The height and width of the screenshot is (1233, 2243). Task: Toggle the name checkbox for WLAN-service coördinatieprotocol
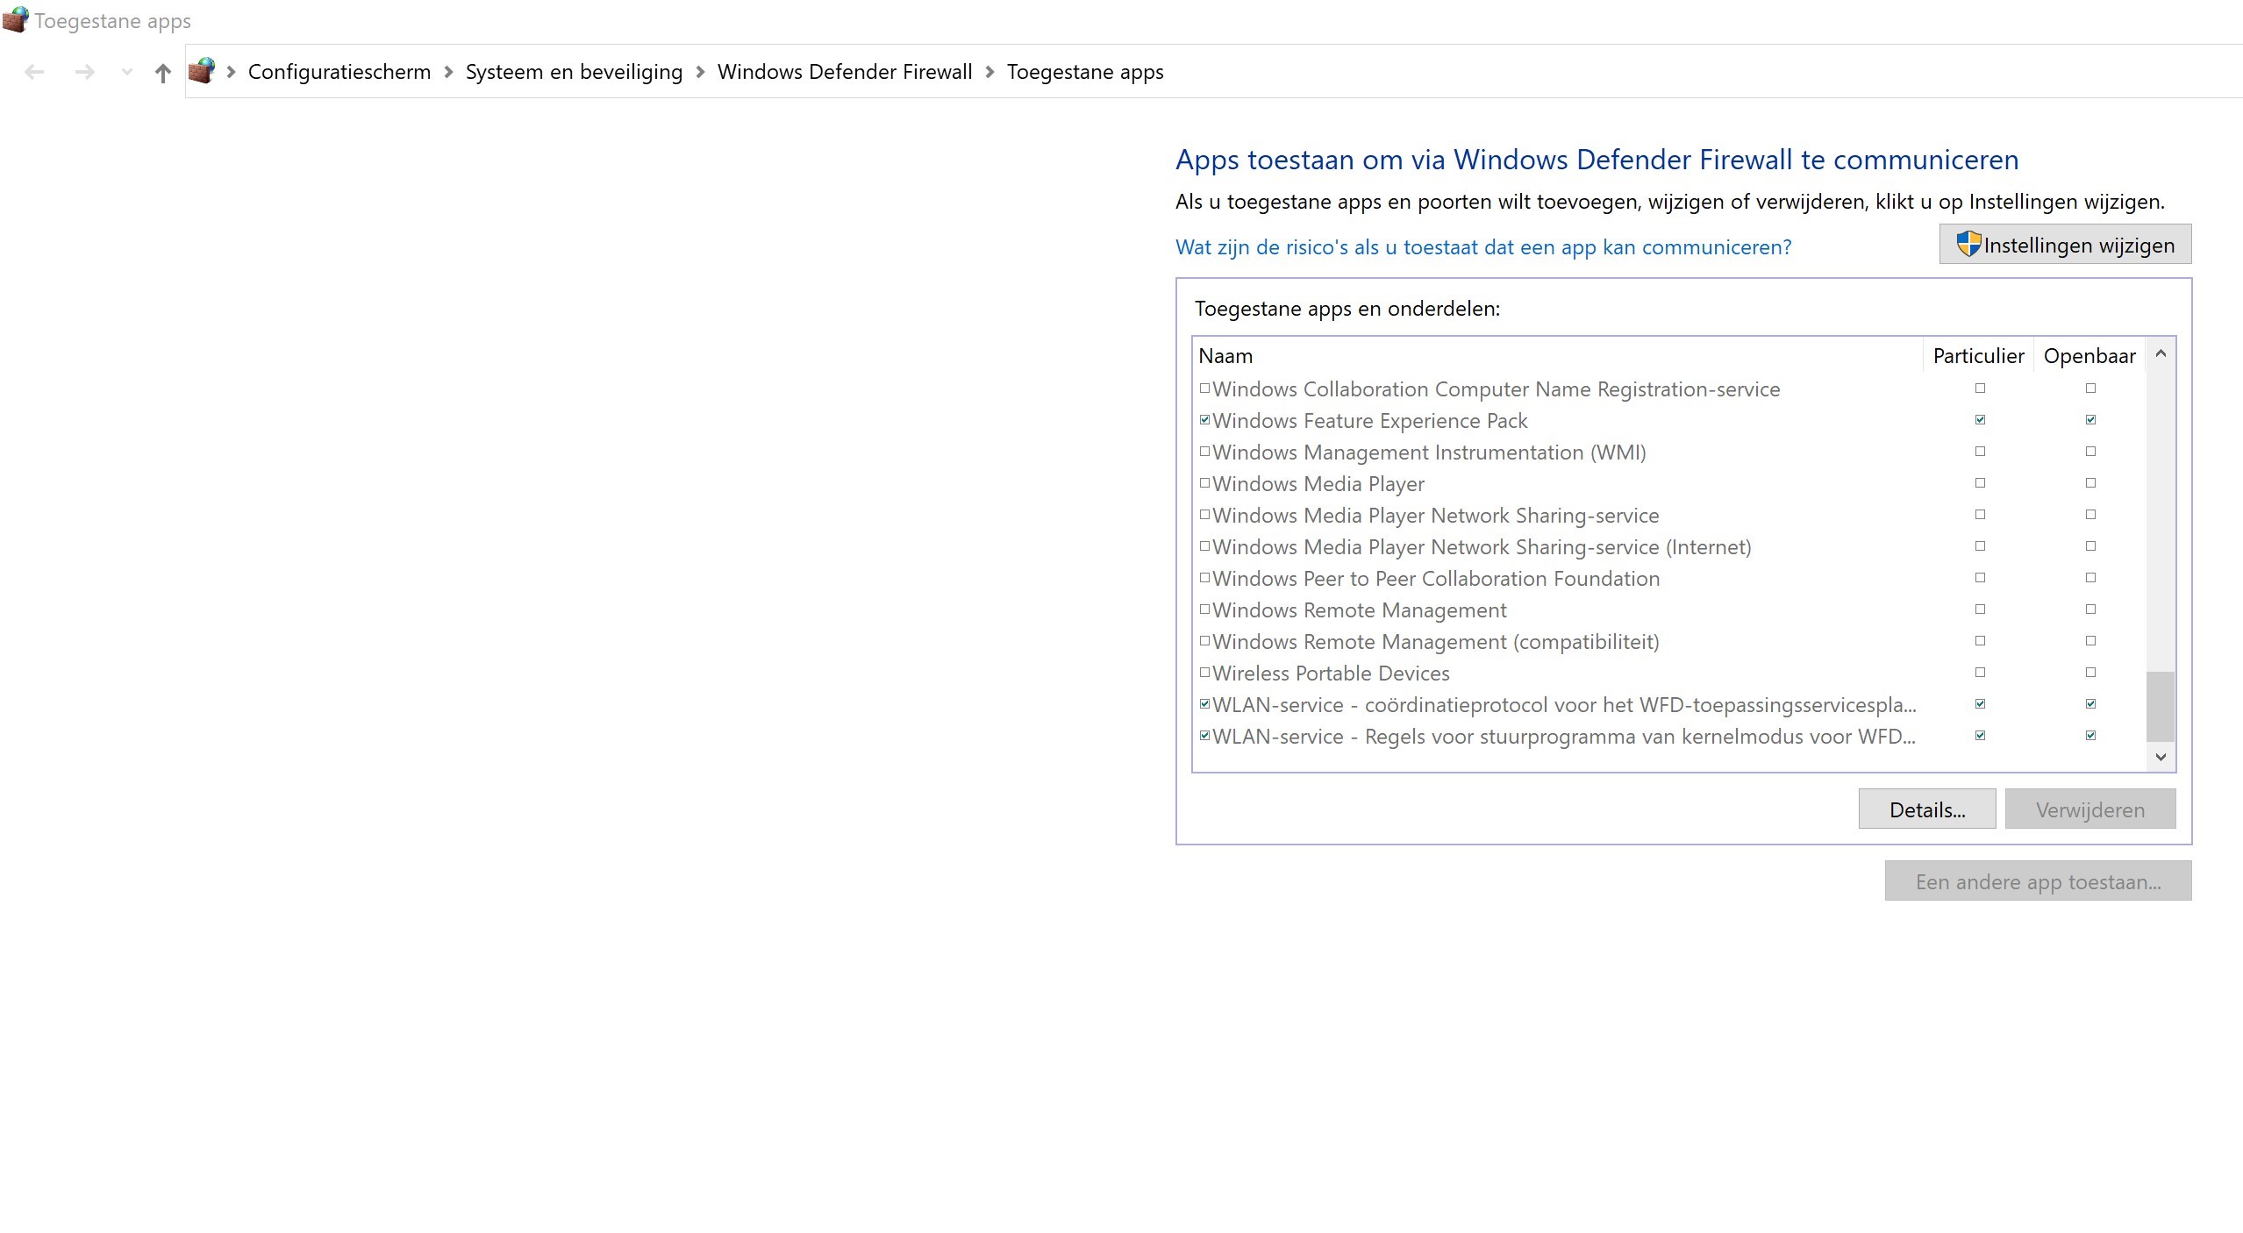point(1204,704)
